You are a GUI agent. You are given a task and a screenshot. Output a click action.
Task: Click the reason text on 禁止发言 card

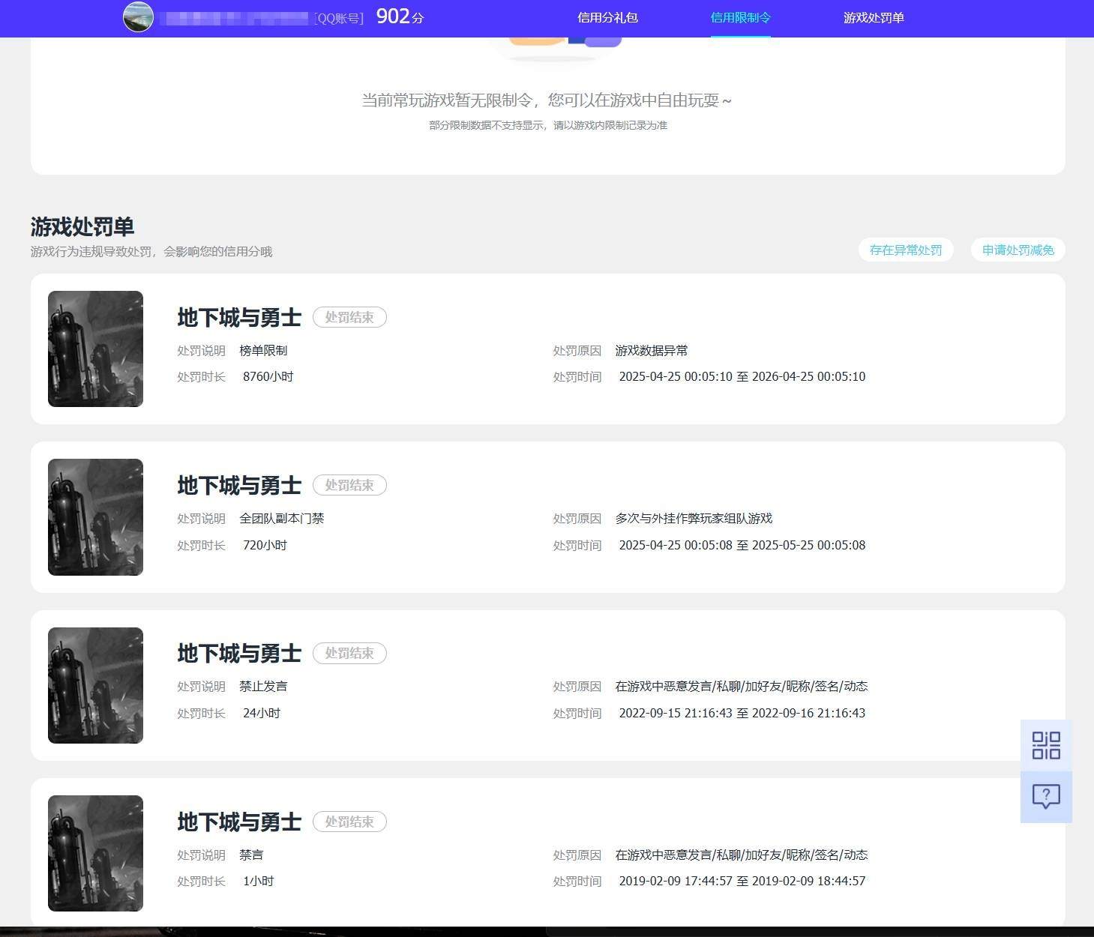pyautogui.click(x=742, y=687)
